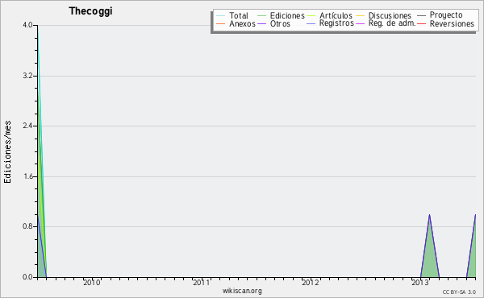Click the 4.0 y-axis label

[27, 25]
